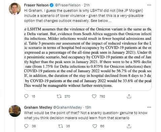161x132 pixels.
Task: Reply to Graham Medley's tweet
Action: (26, 126)
